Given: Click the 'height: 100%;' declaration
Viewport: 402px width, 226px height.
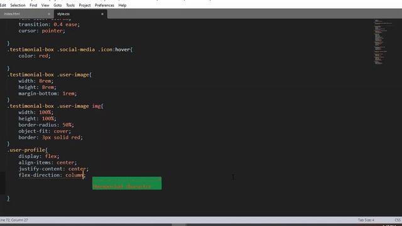Looking at the screenshot, I should point(37,119).
